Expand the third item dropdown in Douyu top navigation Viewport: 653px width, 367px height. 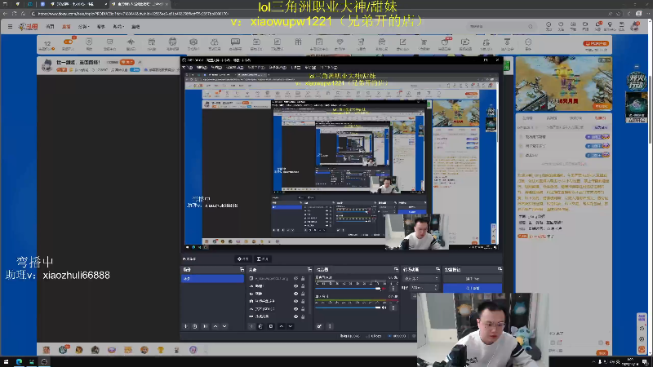tap(83, 27)
